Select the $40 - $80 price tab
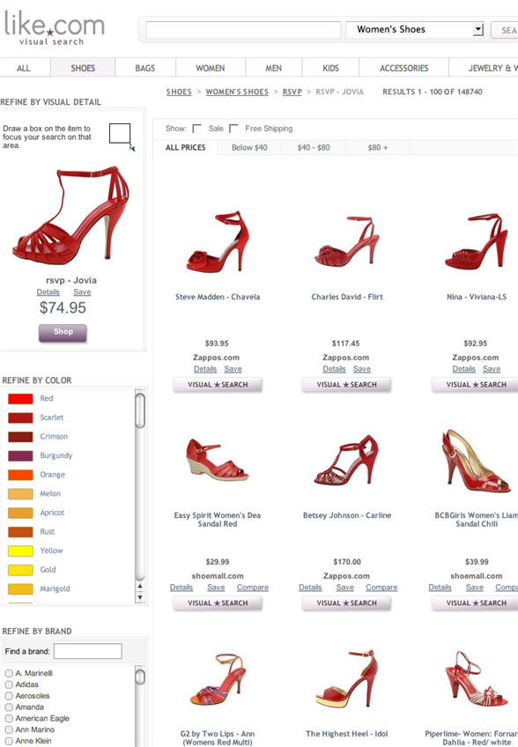Screen dimensions: 518x747 314,148
